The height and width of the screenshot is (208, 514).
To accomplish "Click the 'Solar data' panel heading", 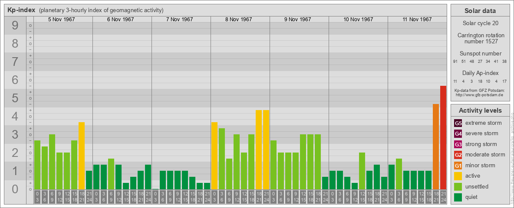I will 480,11.
